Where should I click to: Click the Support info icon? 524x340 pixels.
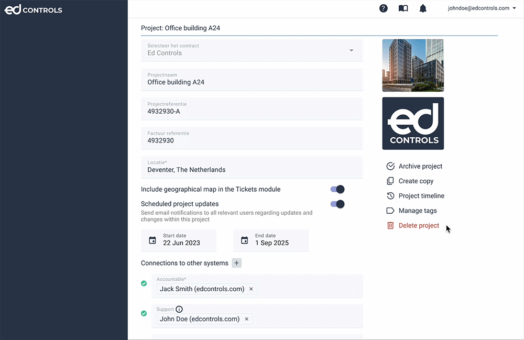(179, 310)
